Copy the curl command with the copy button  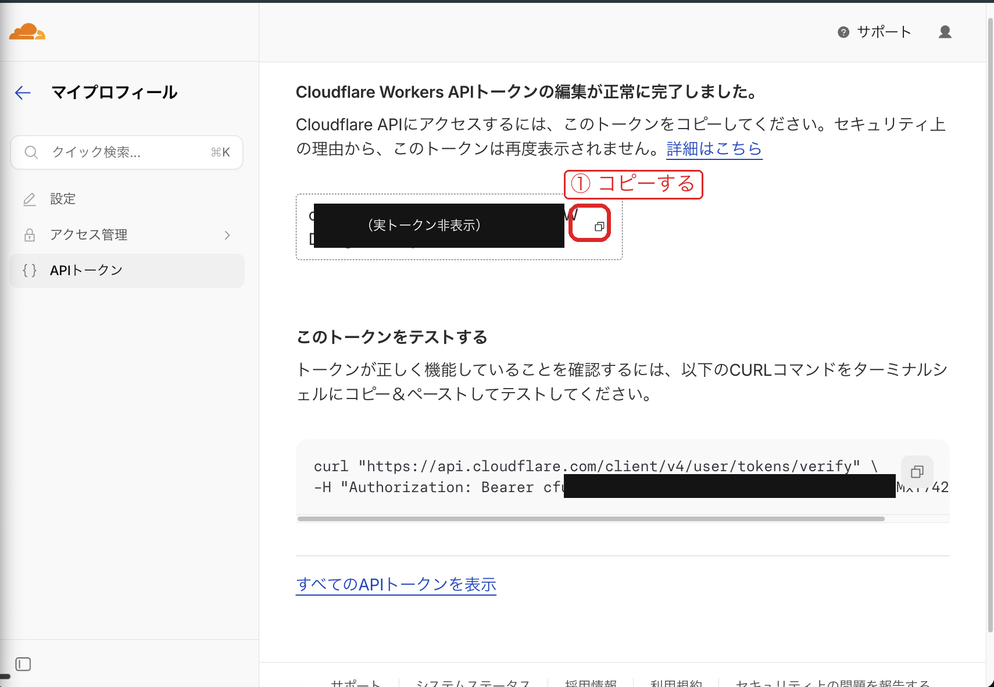point(917,472)
